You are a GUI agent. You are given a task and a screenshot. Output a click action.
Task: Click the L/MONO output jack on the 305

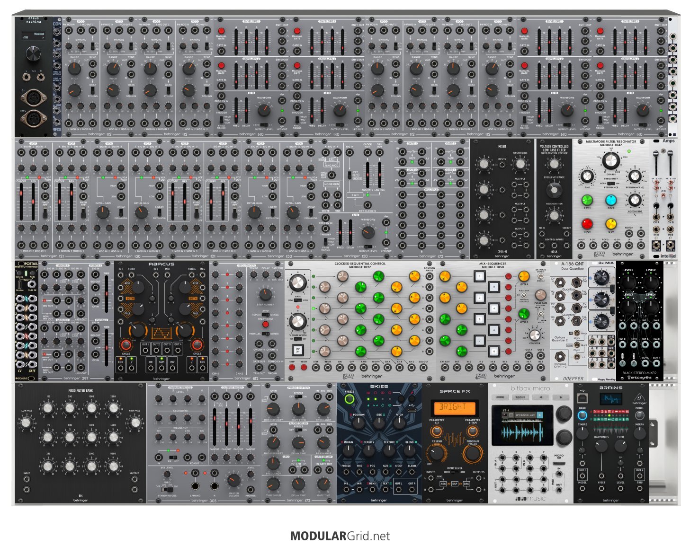195,486
